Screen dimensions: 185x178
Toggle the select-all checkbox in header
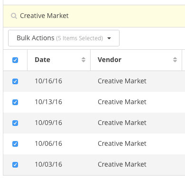[x=15, y=60]
